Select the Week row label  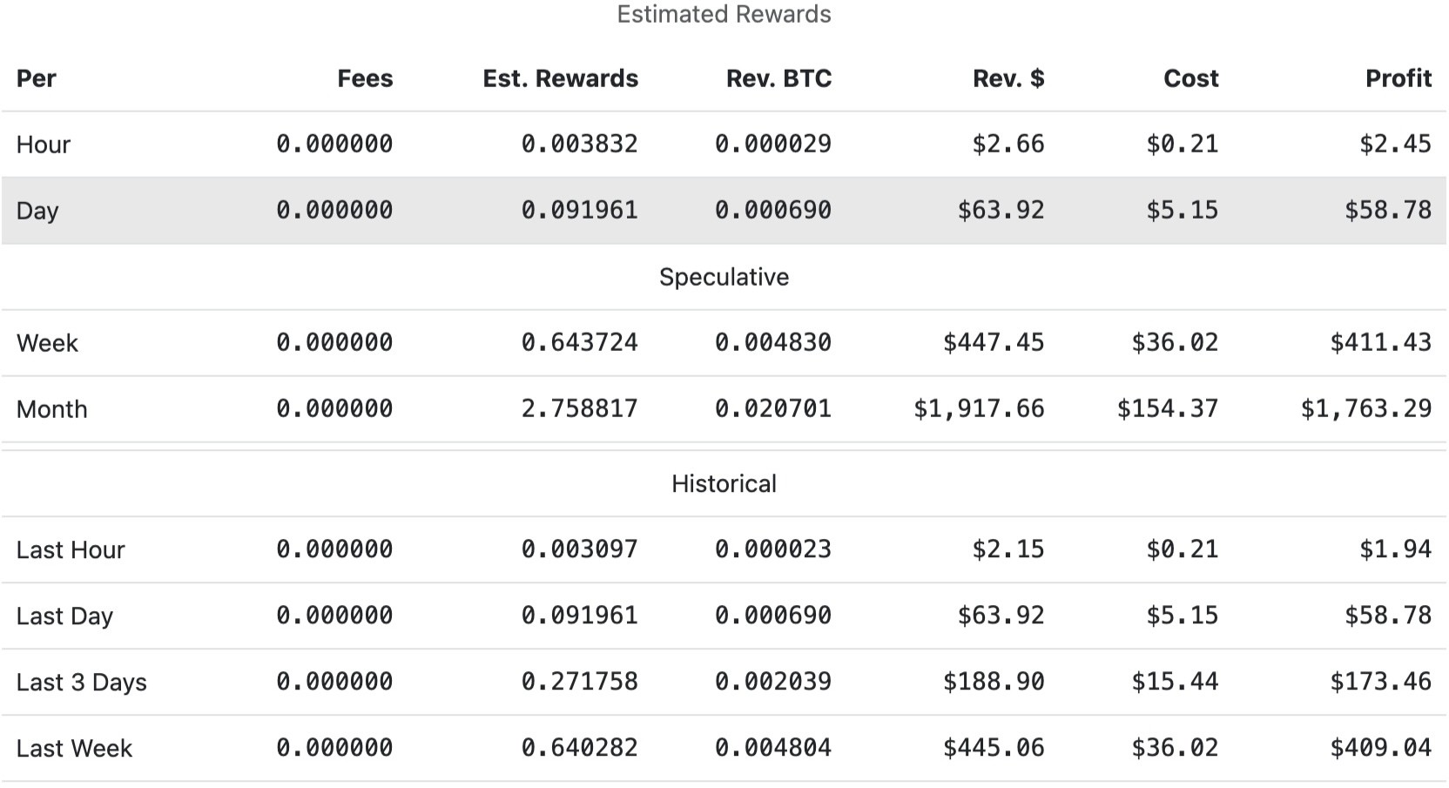[47, 343]
